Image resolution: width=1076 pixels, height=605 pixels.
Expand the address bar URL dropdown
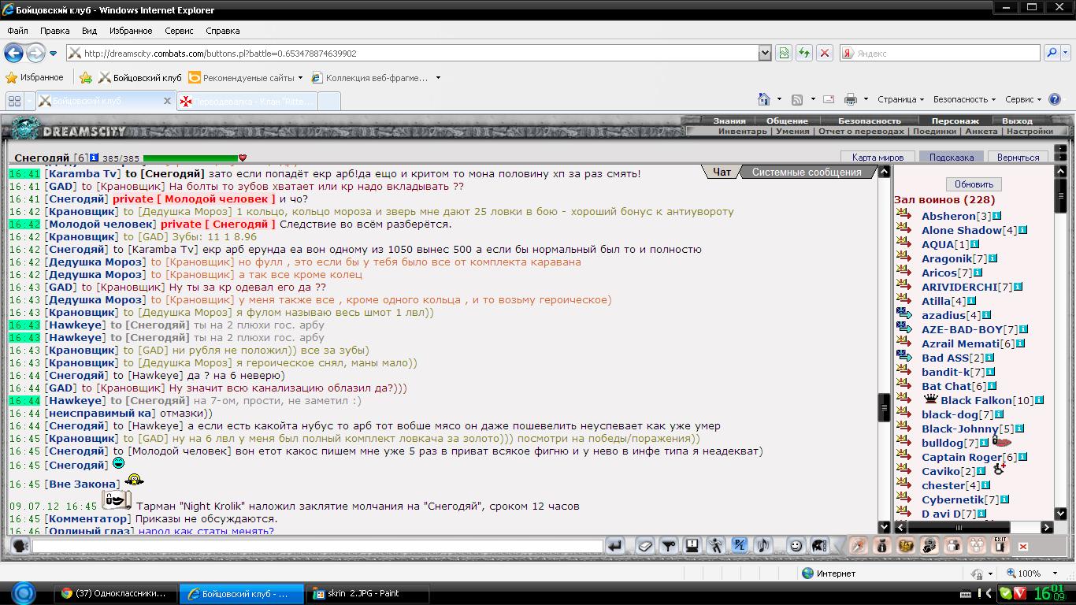tap(764, 53)
